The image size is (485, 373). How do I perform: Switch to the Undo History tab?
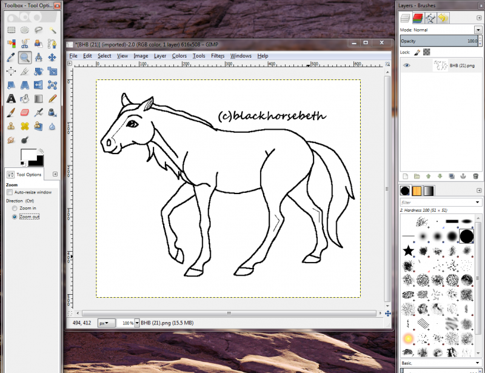(443, 18)
